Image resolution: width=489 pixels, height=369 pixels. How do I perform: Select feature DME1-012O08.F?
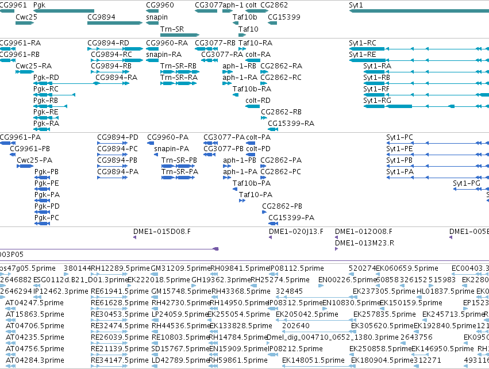337,237
